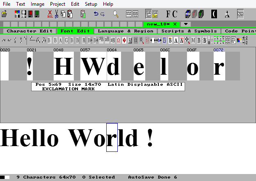This screenshot has width=256, height=181.
Task: Click the checkerboard with red arrow icon
Action: click(187, 40)
